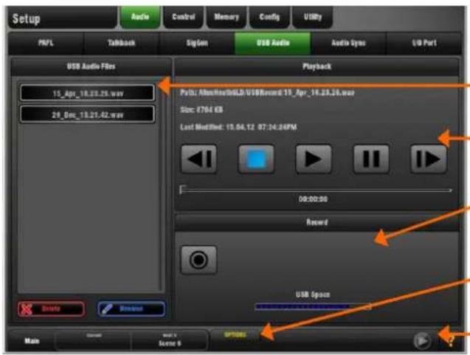The height and width of the screenshot is (355, 470).
Task: Open the yellow Options tab in bottom bar
Action: point(235,335)
